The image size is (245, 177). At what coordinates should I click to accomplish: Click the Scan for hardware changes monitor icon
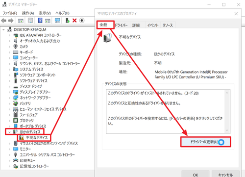(x=57, y=21)
